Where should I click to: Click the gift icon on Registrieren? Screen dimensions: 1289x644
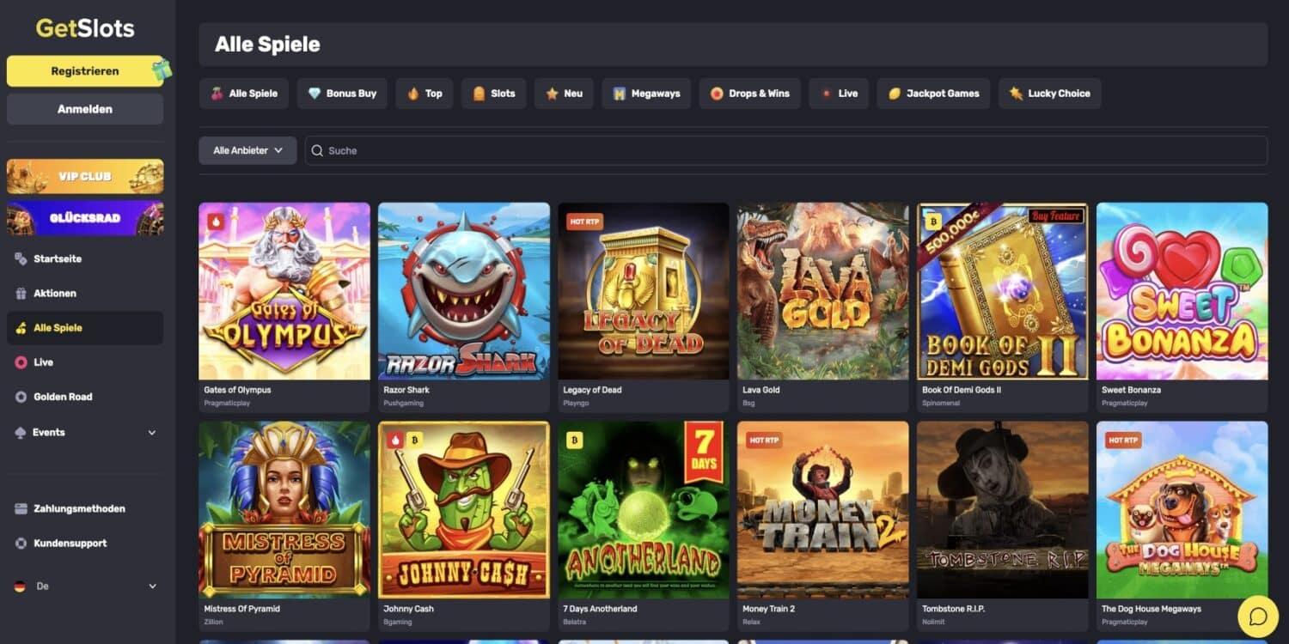[161, 70]
